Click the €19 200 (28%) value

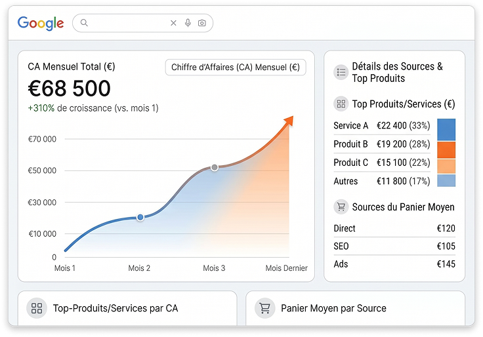pyautogui.click(x=403, y=144)
